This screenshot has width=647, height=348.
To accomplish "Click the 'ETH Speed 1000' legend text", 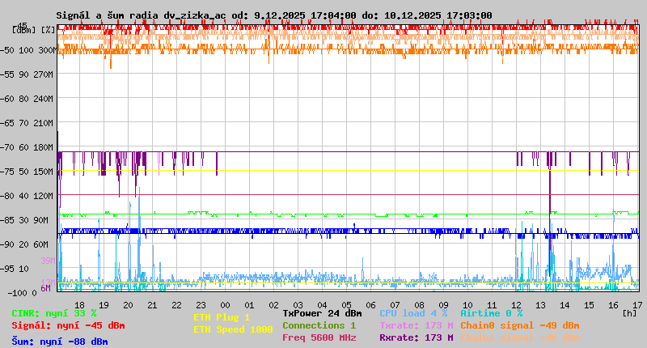I will [x=233, y=329].
